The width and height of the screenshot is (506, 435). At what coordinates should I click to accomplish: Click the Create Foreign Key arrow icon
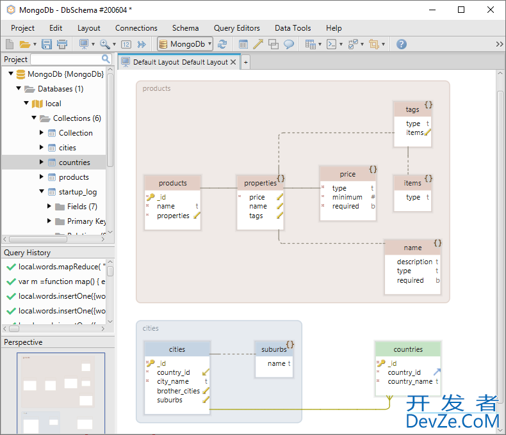click(258, 44)
